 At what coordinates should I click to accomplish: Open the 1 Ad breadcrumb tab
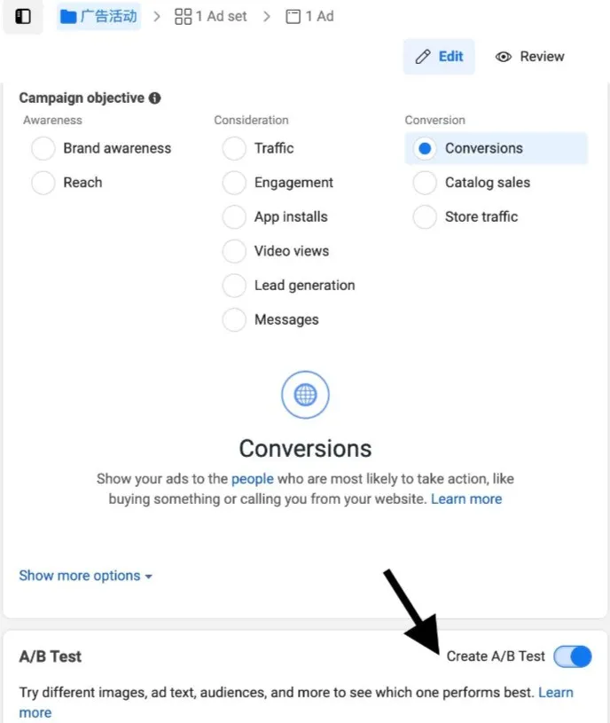[310, 17]
